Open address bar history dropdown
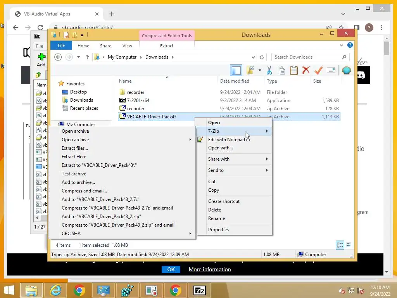 coord(253,57)
